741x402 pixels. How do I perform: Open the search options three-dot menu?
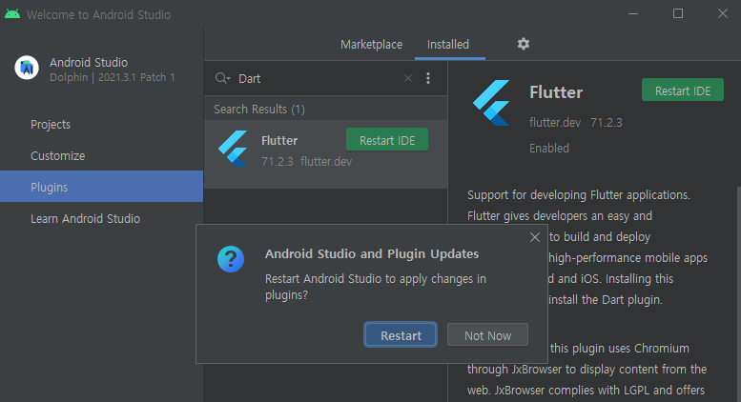[x=428, y=78]
